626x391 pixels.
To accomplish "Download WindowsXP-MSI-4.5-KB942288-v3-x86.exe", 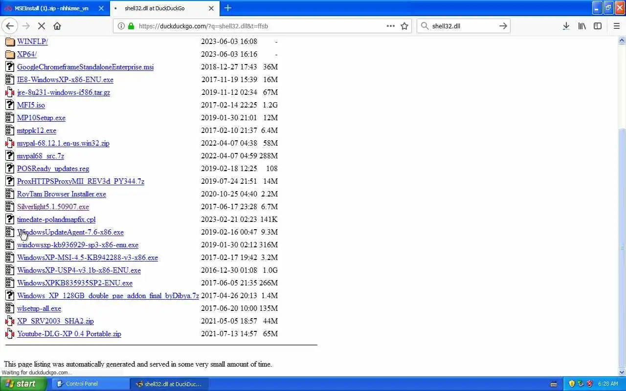I will [x=88, y=258].
